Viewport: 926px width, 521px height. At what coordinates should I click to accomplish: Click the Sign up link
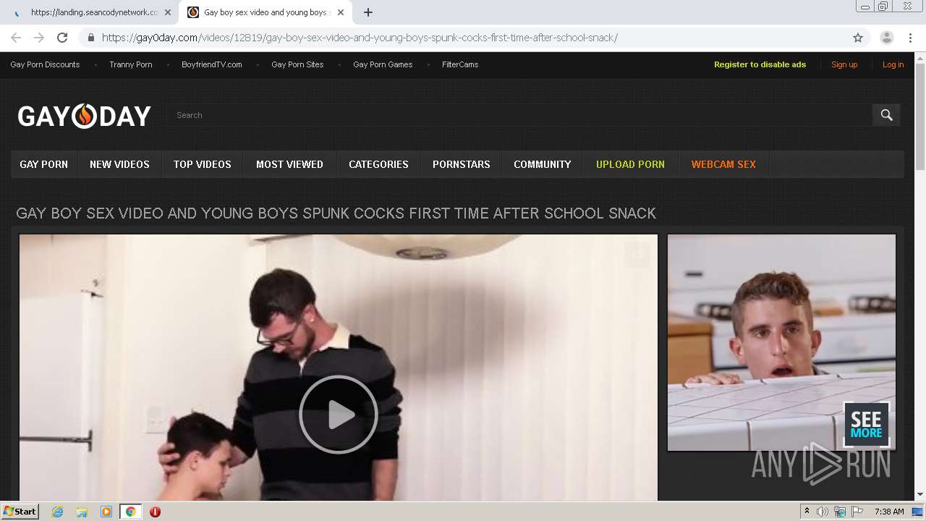[x=844, y=64]
